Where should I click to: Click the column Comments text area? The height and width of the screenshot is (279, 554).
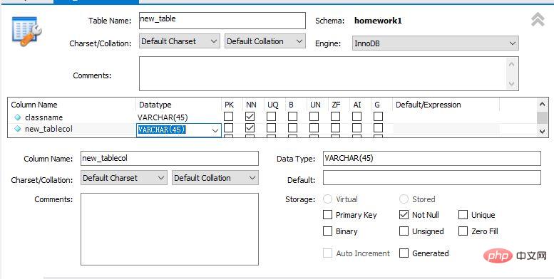coord(170,229)
